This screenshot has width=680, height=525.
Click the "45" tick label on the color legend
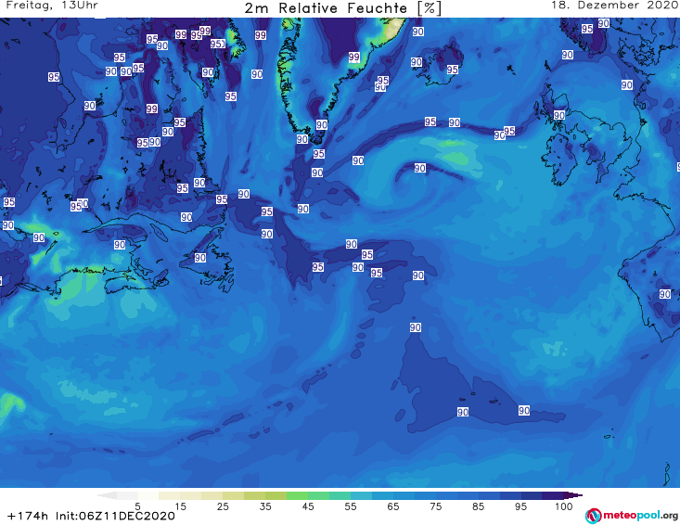pos(308,506)
